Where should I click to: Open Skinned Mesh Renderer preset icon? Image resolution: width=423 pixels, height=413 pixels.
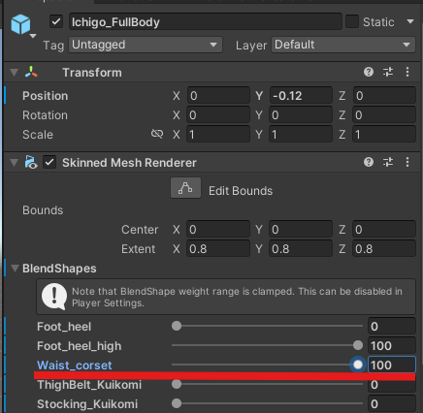coord(388,162)
